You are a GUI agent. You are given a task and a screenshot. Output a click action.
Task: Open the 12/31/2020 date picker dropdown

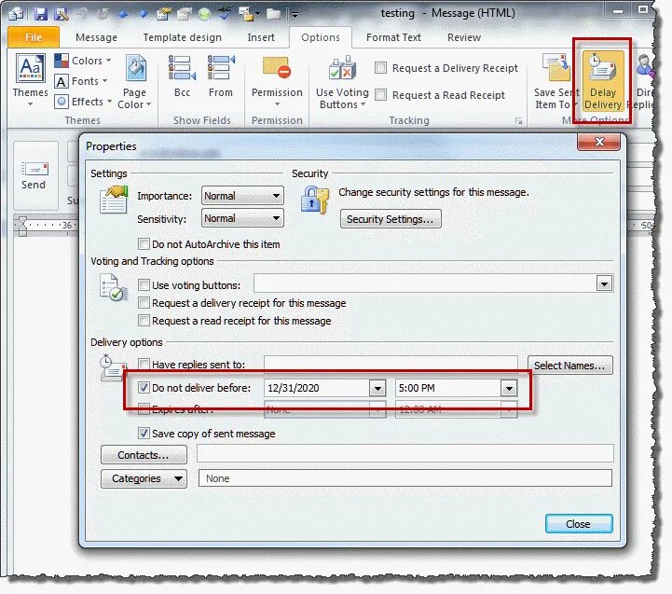click(377, 388)
